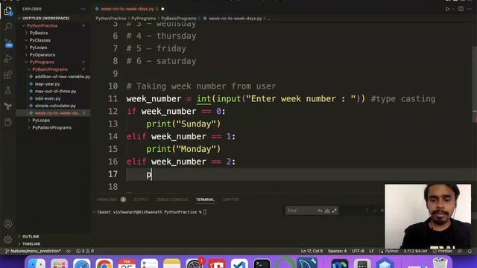Open Terminal app from the dock

click(262, 263)
